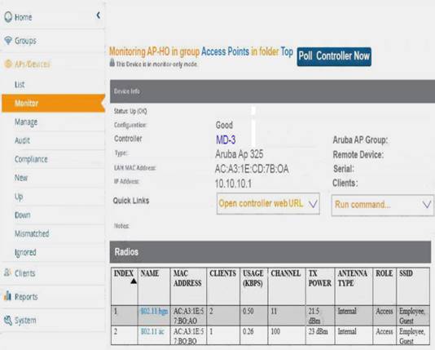Click the Clients people icon
The height and width of the screenshot is (350, 435).
(x=8, y=272)
